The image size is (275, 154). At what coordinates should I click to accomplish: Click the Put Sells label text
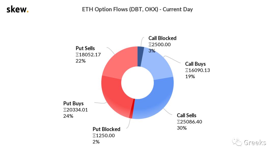click(85, 48)
